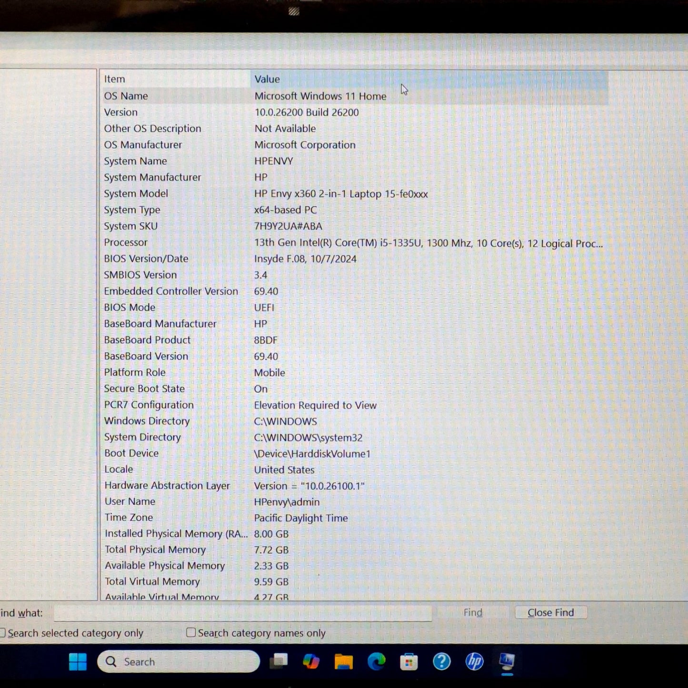The width and height of the screenshot is (688, 688).
Task: Select the Secure Boot State row
Action: click(354, 389)
